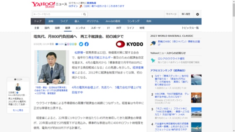Select the 有料 tab
Image resolution: width=235 pixels, height=132 pixels.
[149, 21]
